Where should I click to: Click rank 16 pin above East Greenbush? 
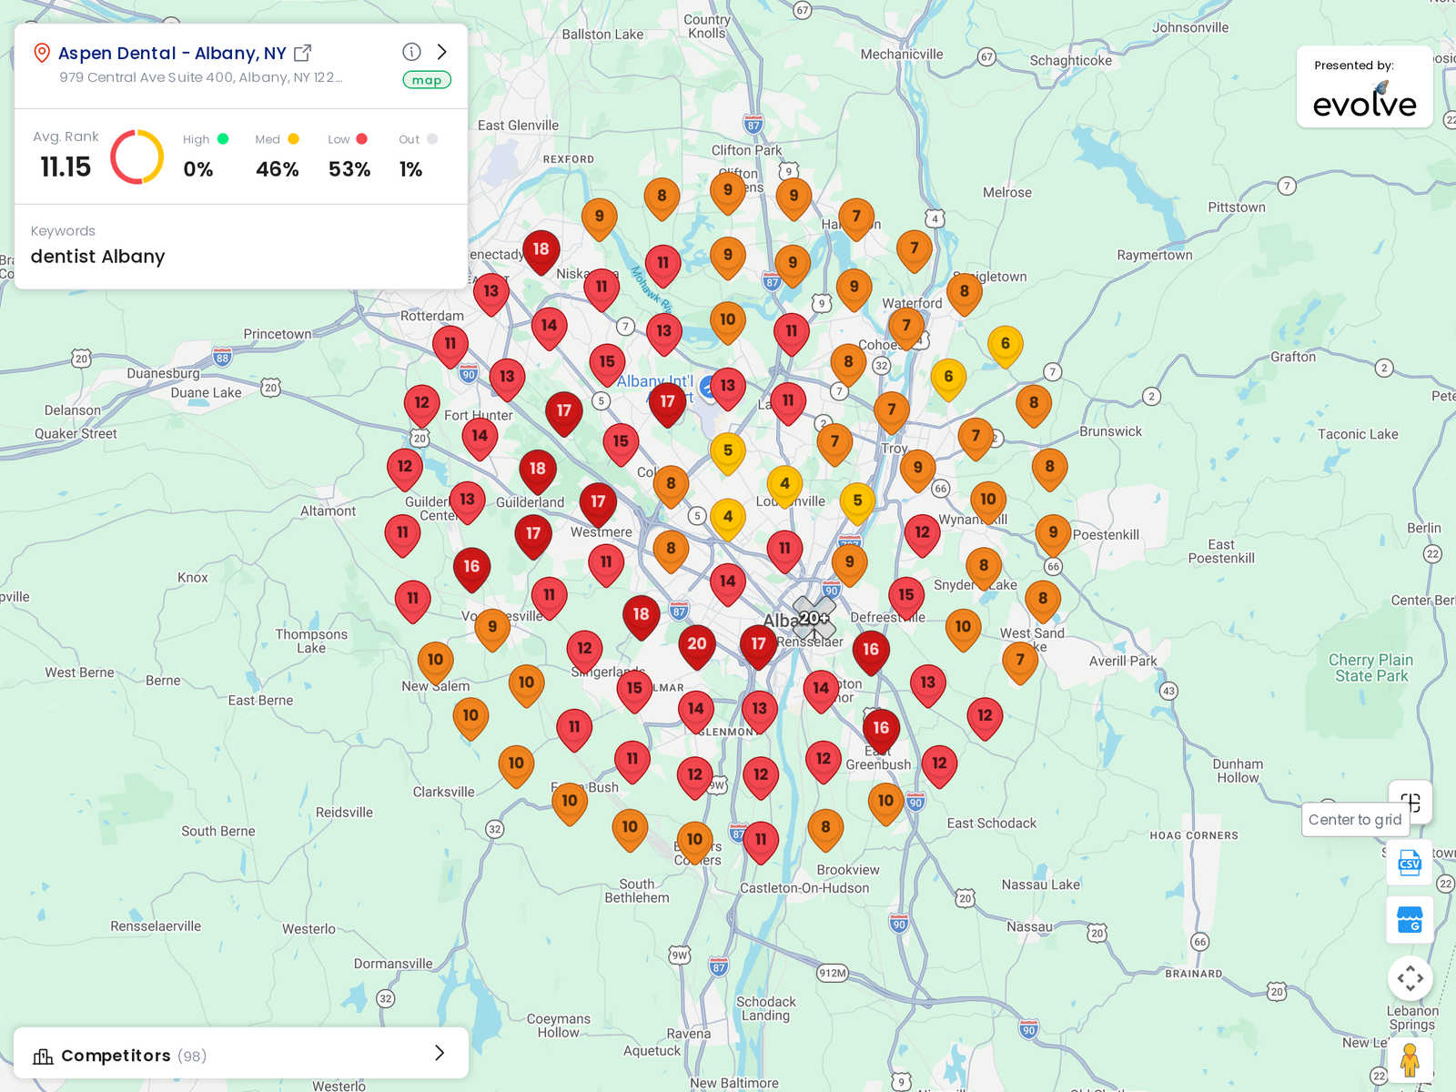[x=881, y=731]
